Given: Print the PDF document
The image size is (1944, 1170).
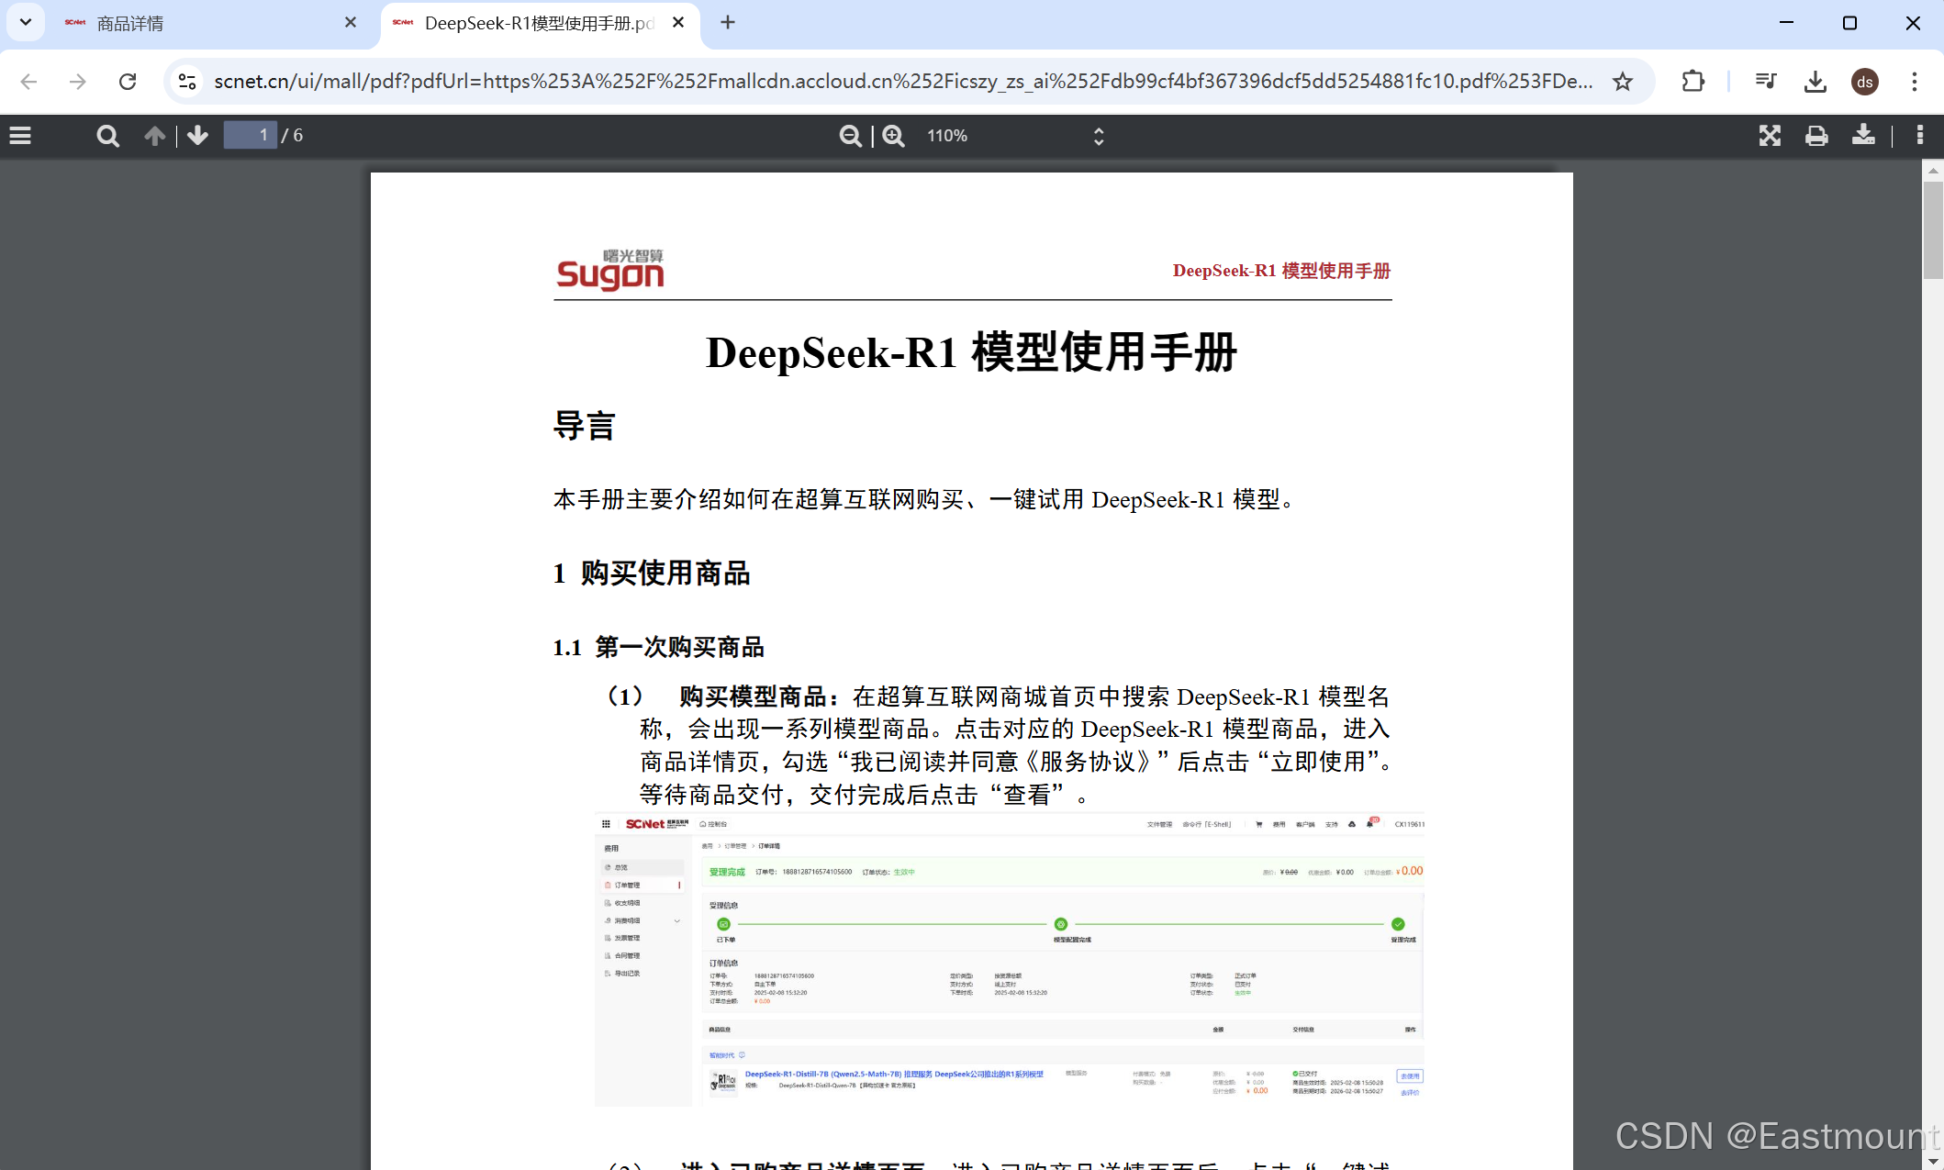Looking at the screenshot, I should coord(1816,136).
